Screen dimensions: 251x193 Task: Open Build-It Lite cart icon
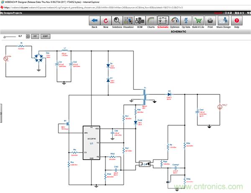(197, 21)
